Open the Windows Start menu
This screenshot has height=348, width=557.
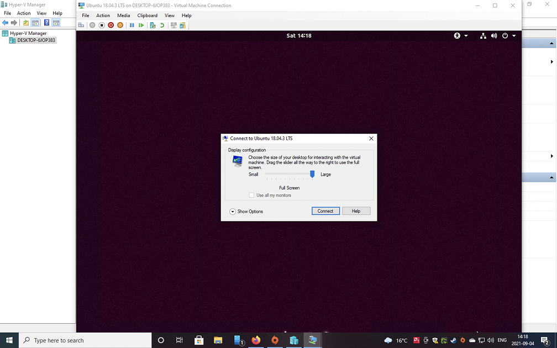point(9,340)
